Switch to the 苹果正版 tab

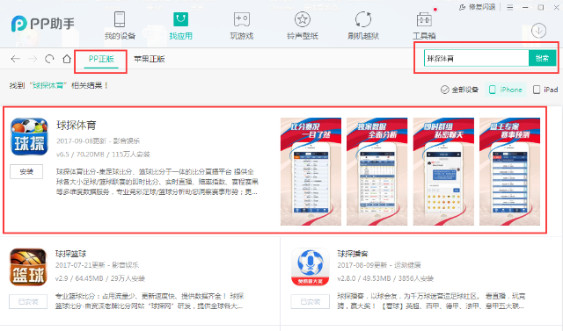click(150, 59)
